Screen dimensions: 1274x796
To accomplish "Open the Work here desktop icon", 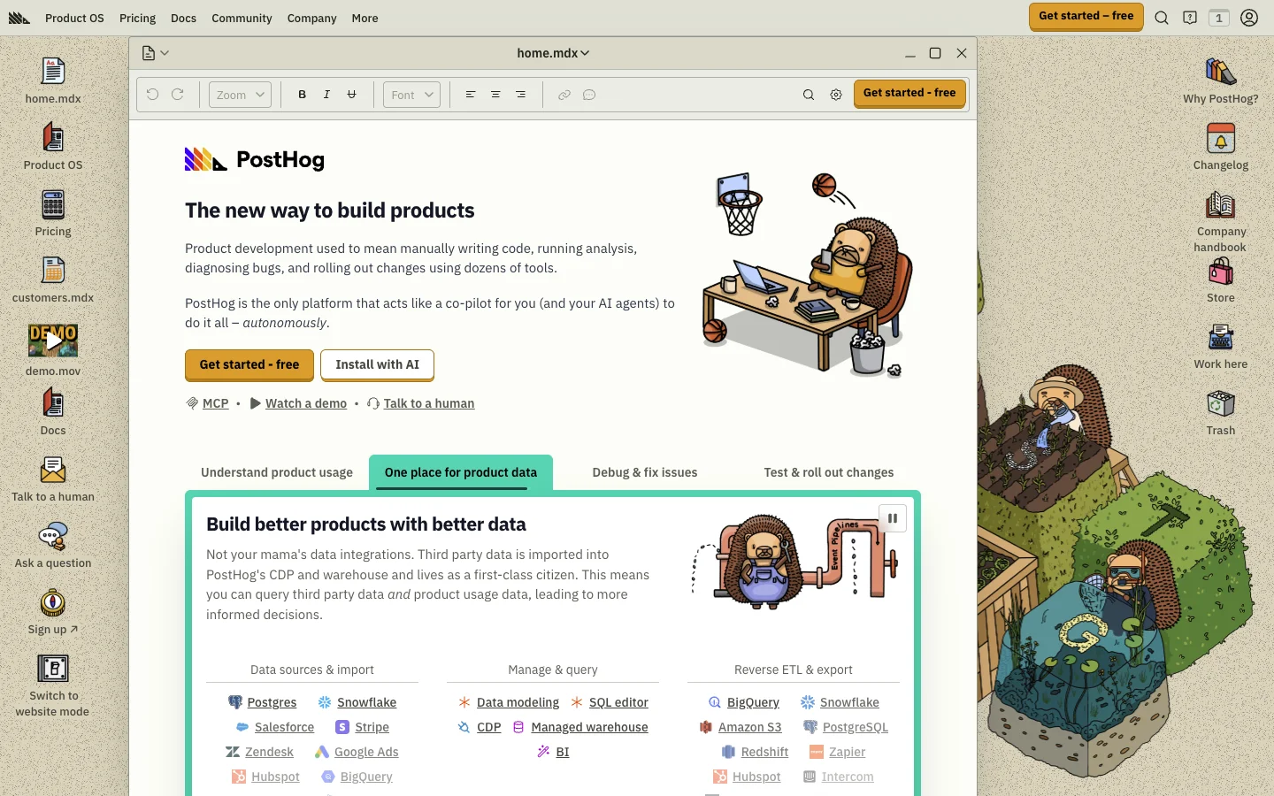I will [x=1221, y=338].
